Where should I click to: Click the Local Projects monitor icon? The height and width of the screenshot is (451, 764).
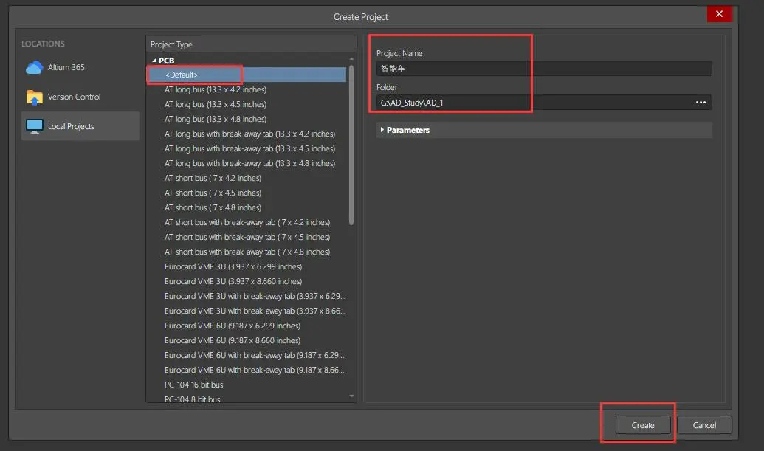[x=34, y=126]
